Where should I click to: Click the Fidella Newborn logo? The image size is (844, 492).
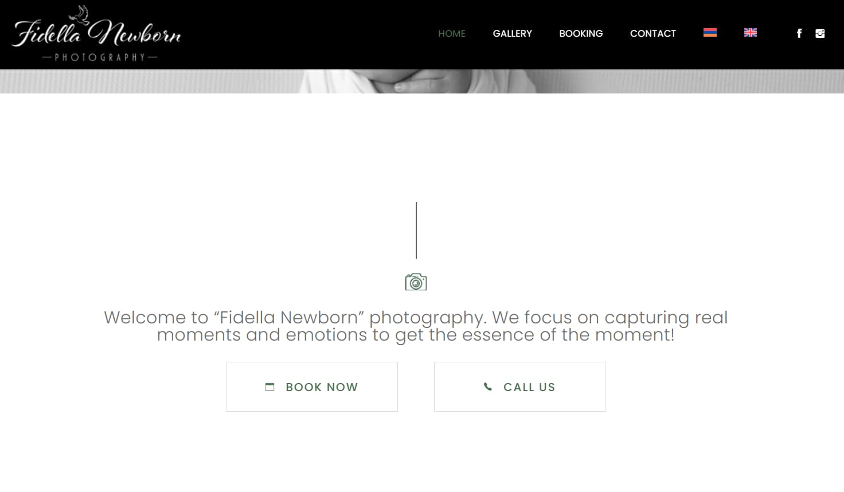(x=96, y=34)
